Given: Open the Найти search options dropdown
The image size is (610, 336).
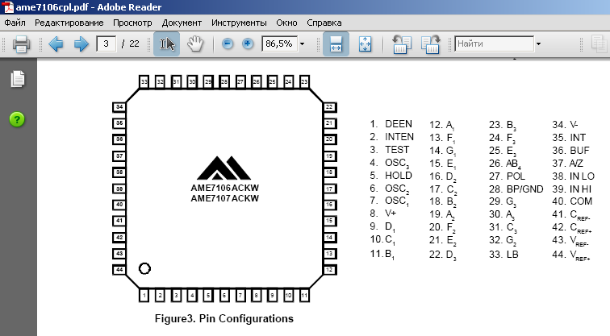Looking at the screenshot, I should 538,44.
